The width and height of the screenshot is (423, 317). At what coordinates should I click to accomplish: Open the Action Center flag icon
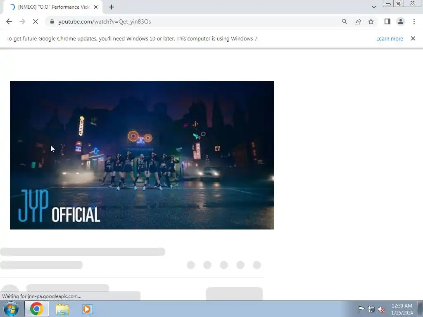[361, 309]
